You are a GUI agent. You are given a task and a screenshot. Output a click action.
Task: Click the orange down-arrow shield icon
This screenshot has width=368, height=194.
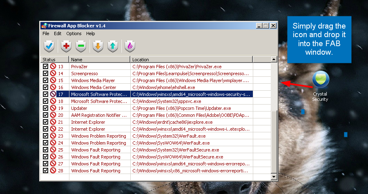point(98,46)
